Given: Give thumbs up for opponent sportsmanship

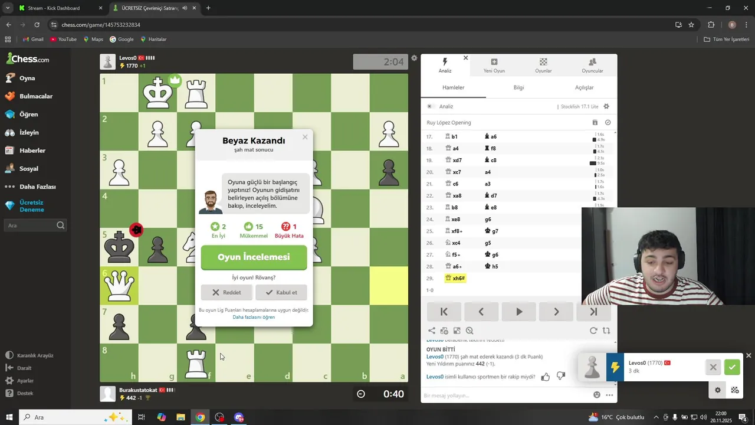Looking at the screenshot, I should [546, 377].
